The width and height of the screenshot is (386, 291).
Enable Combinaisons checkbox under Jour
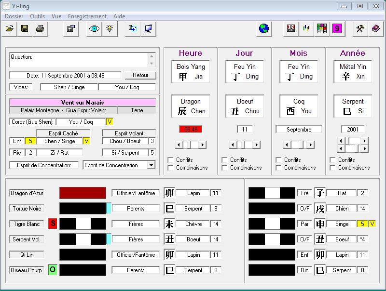pos(224,168)
